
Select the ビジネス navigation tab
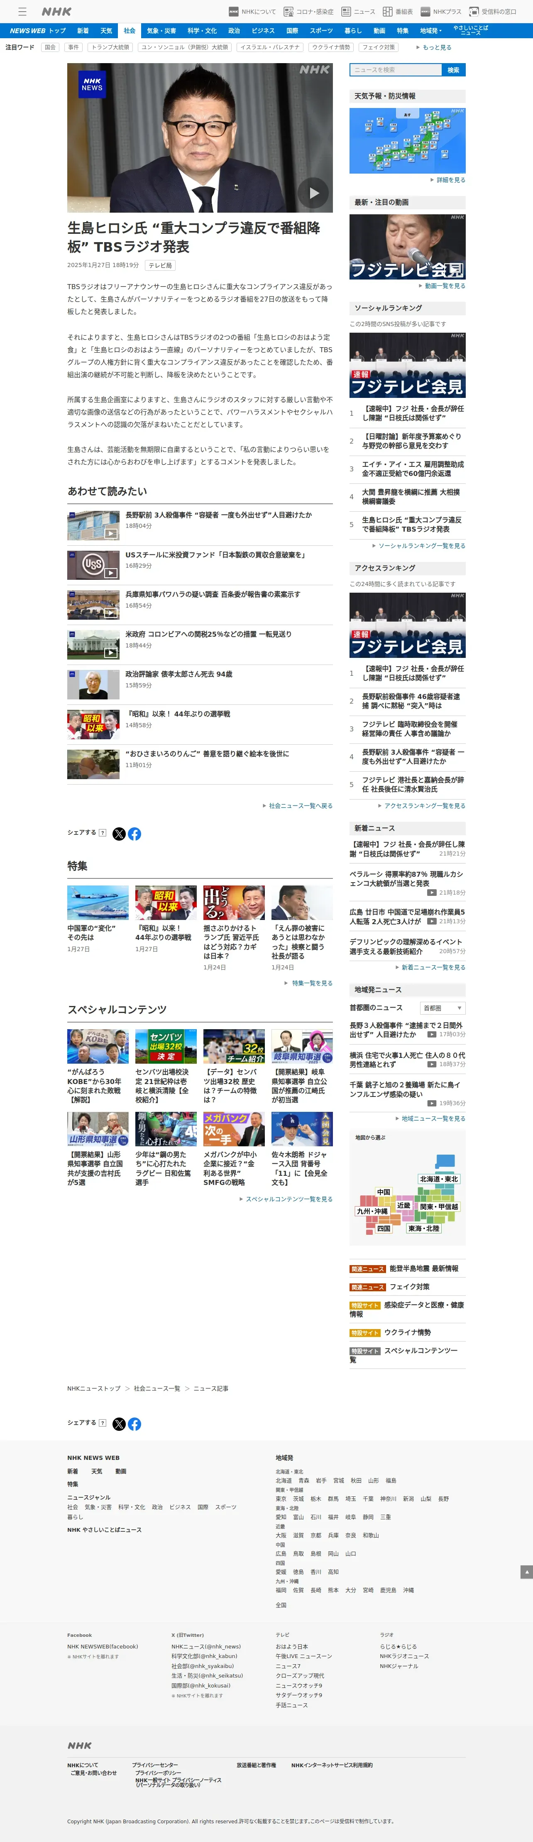point(263,31)
